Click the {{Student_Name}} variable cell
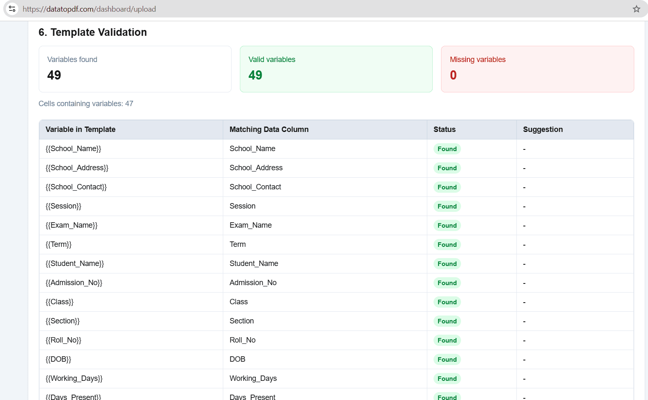Viewport: 648px width, 400px height. pos(131,263)
